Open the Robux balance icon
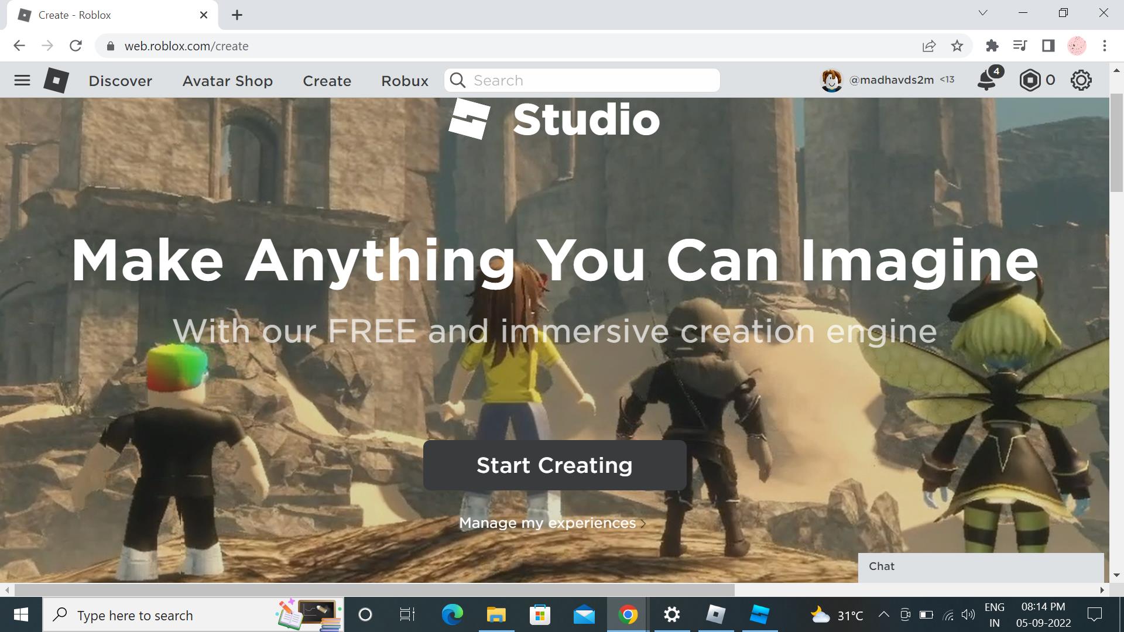Viewport: 1124px width, 632px height. [x=1030, y=80]
